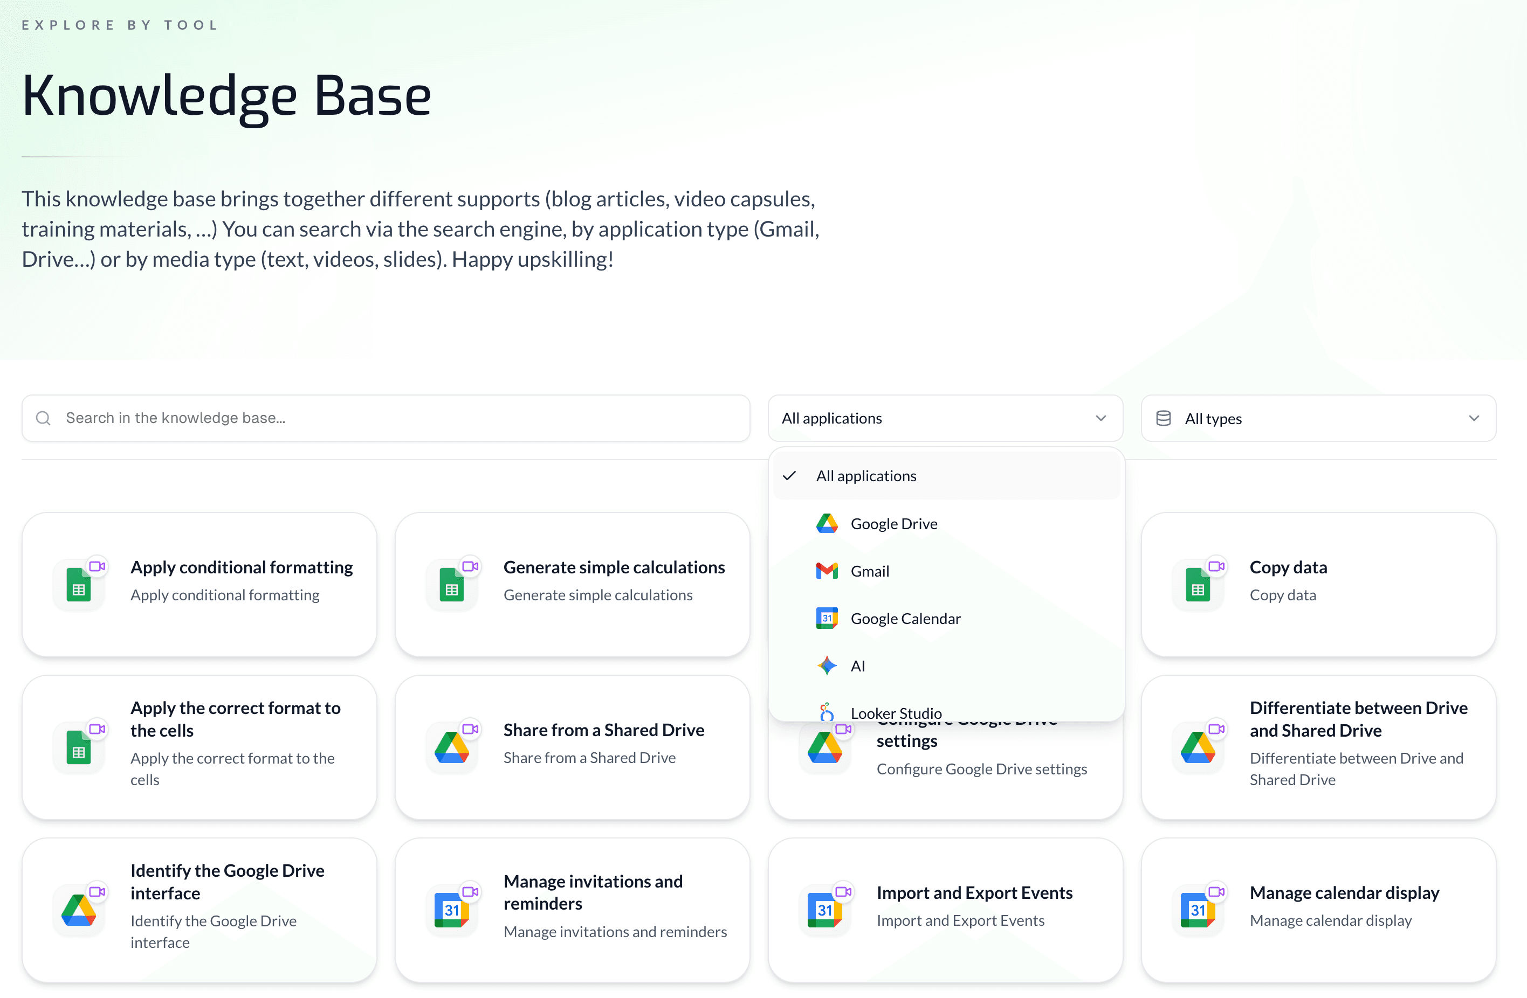The image size is (1527, 998).
Task: Choose Google Drive from the open menu
Action: tap(894, 523)
